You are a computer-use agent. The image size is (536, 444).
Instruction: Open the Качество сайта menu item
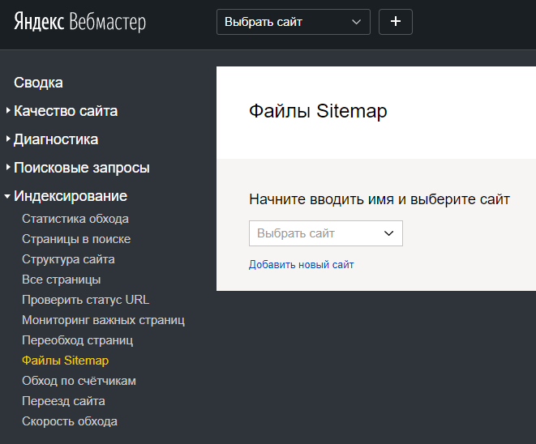pyautogui.click(x=66, y=111)
